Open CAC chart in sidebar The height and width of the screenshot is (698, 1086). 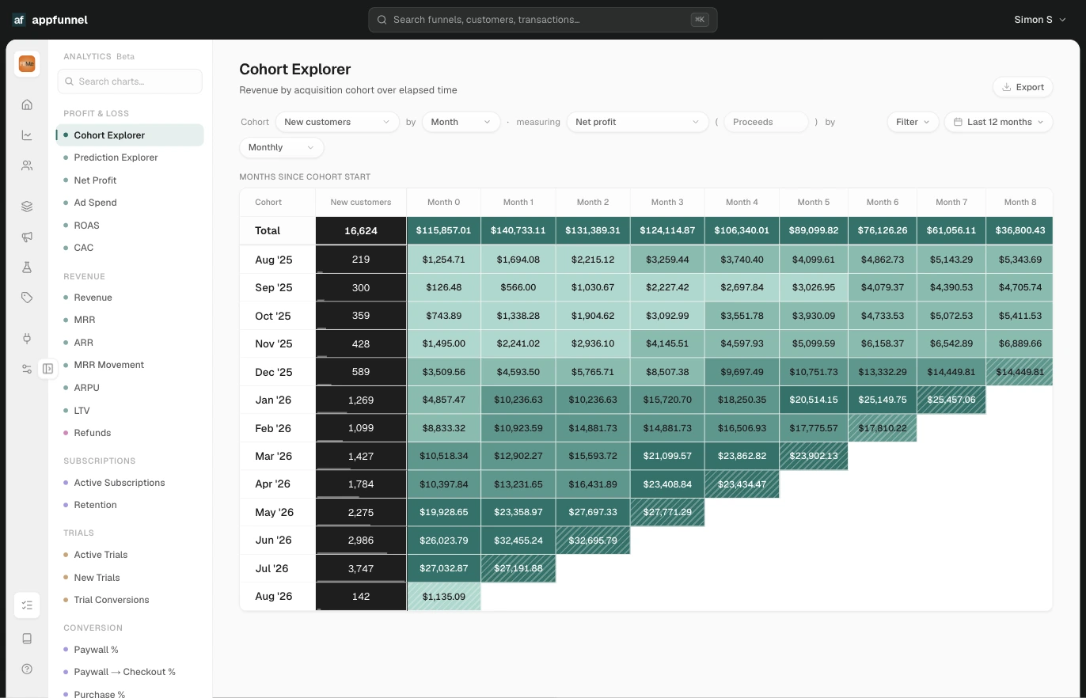pyautogui.click(x=130, y=248)
